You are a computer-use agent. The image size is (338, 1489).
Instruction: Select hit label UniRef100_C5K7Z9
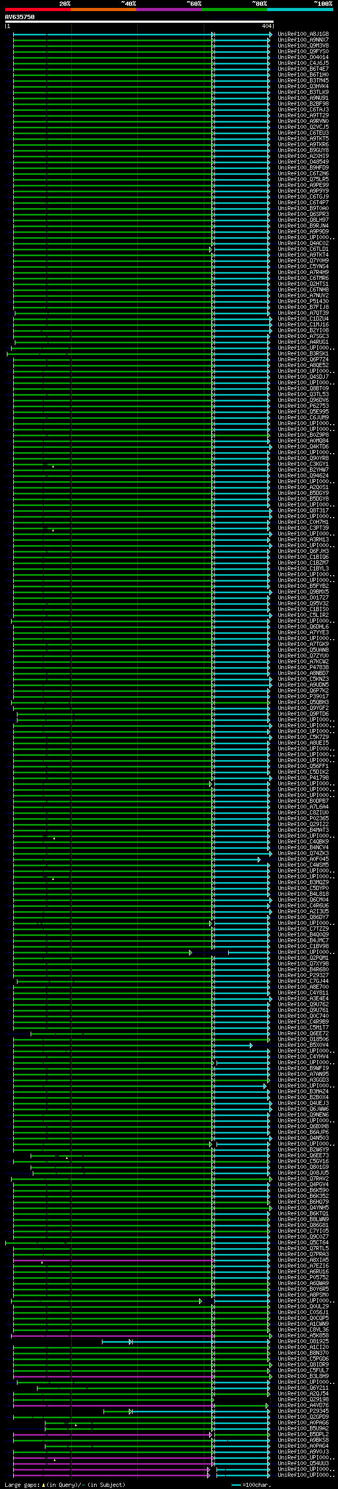coord(303,737)
